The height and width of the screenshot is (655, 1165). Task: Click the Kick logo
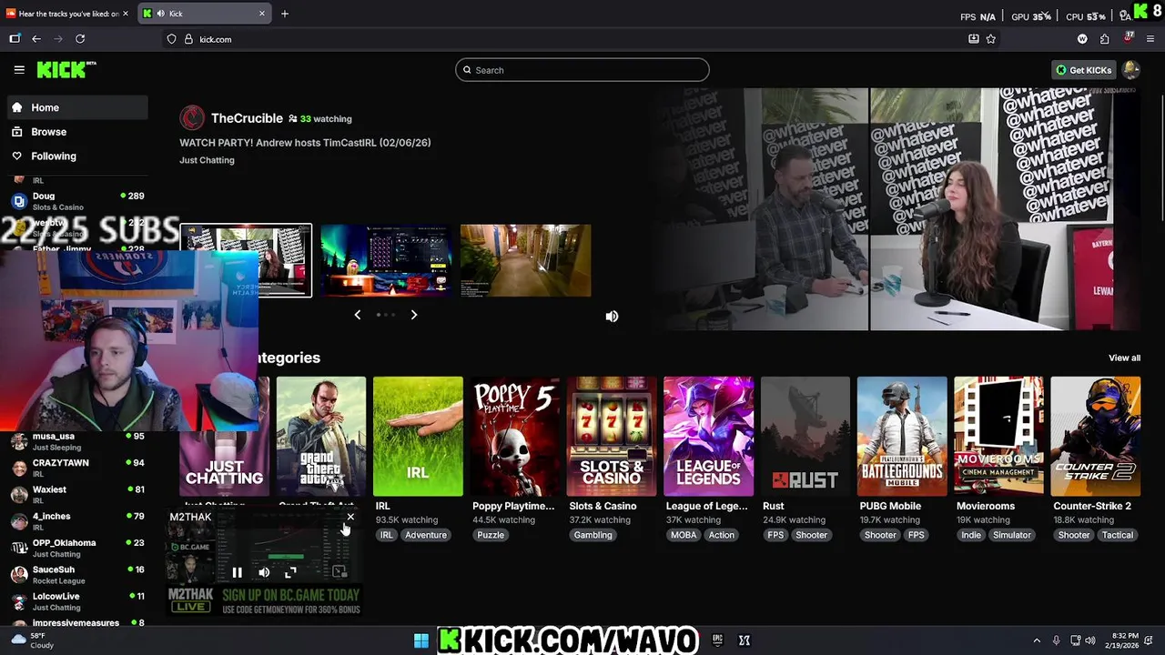66,70
